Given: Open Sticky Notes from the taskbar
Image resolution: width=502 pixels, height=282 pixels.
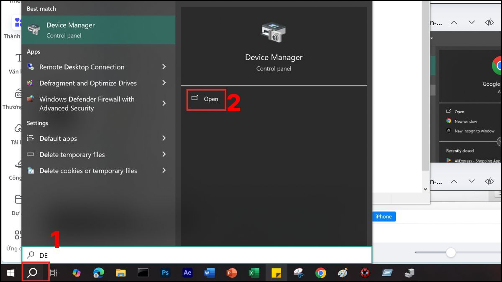Looking at the screenshot, I should click(276, 272).
